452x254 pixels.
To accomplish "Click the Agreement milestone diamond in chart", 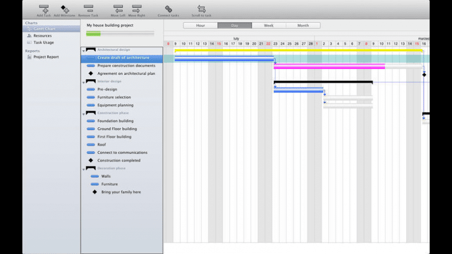I will (x=424, y=75).
